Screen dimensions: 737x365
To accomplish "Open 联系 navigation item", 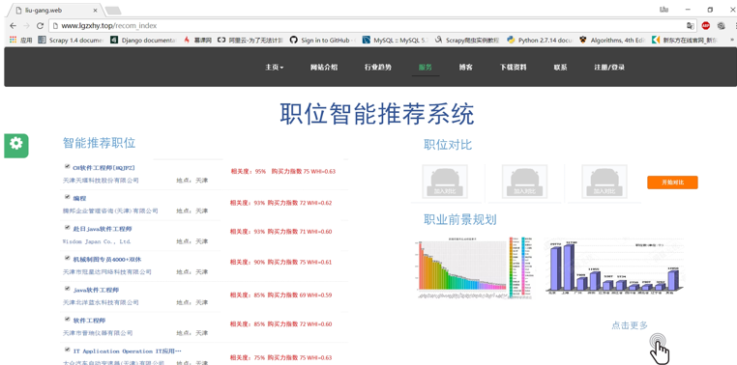I will [x=560, y=67].
